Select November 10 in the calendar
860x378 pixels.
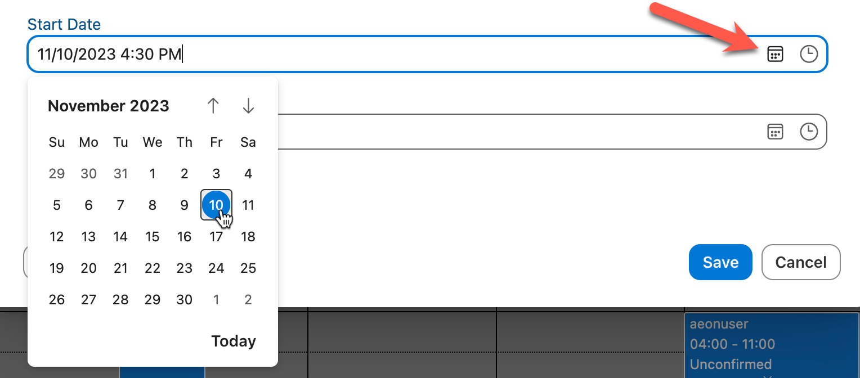pyautogui.click(x=216, y=205)
